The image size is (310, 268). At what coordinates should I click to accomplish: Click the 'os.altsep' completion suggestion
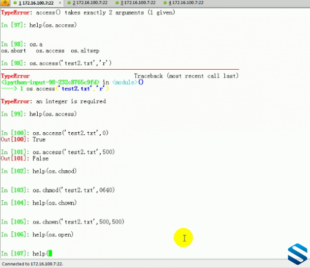tap(85, 51)
